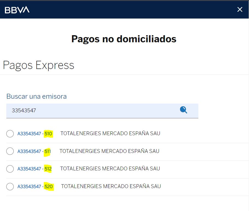
Task: Click the Pagos no domiciliados title
Action: pyautogui.click(x=124, y=39)
